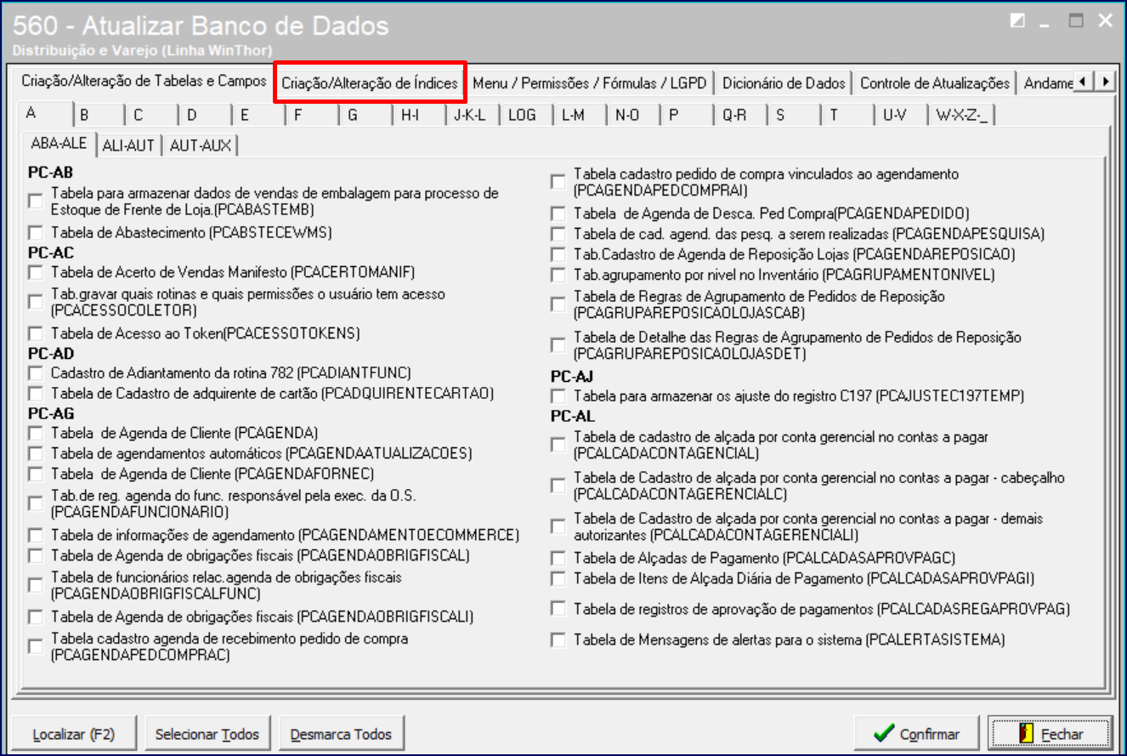
Task: Select the letter T tab
Action: point(849,115)
